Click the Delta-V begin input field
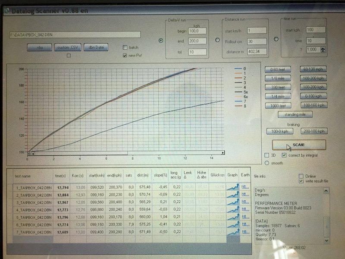 (198, 31)
